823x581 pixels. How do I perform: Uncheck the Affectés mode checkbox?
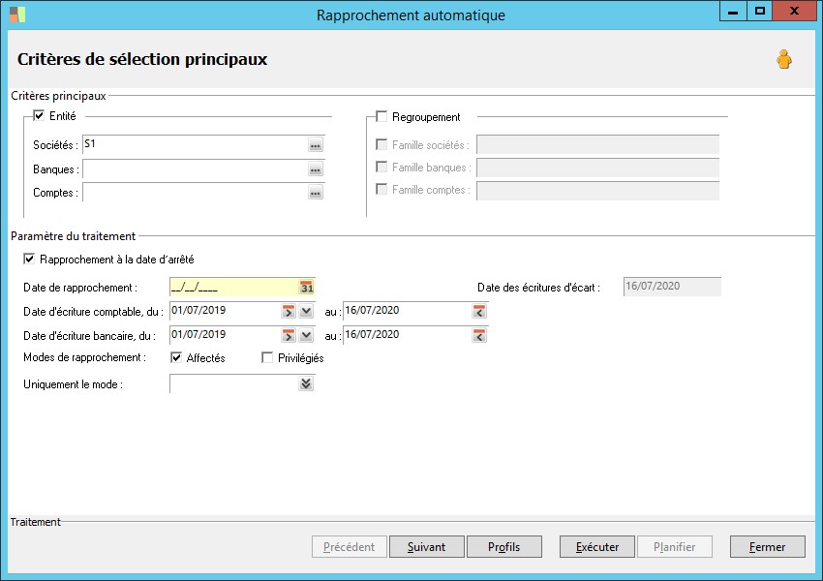click(x=176, y=357)
